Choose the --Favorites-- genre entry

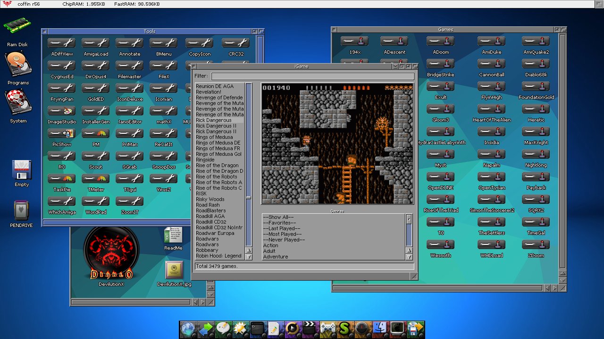279,223
